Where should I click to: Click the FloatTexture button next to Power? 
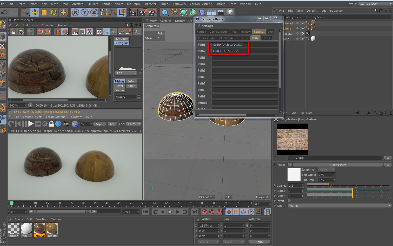[x=338, y=165]
